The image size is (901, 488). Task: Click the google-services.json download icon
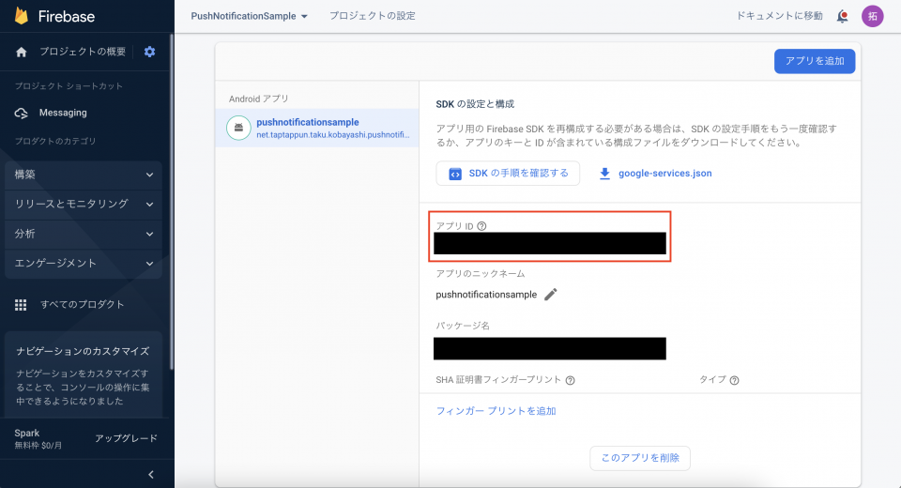[x=604, y=174]
